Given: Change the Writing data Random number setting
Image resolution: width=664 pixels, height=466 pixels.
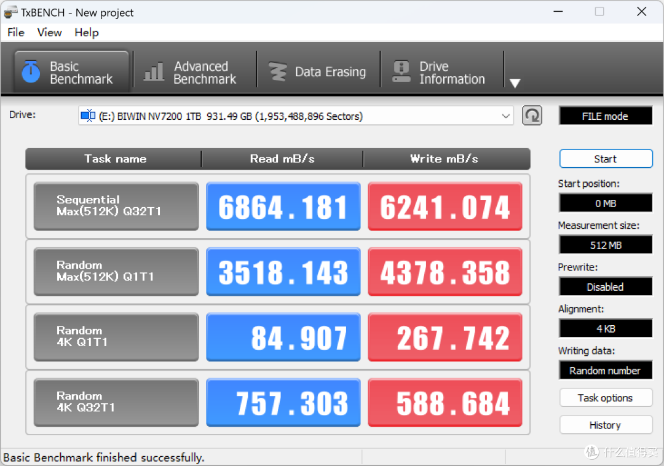Looking at the screenshot, I should tap(606, 370).
